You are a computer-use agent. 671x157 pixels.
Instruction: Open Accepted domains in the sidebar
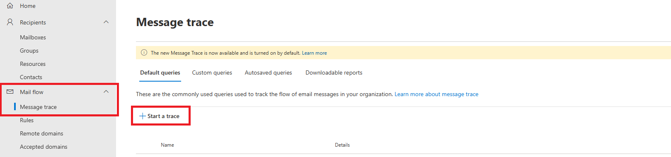[x=44, y=147]
